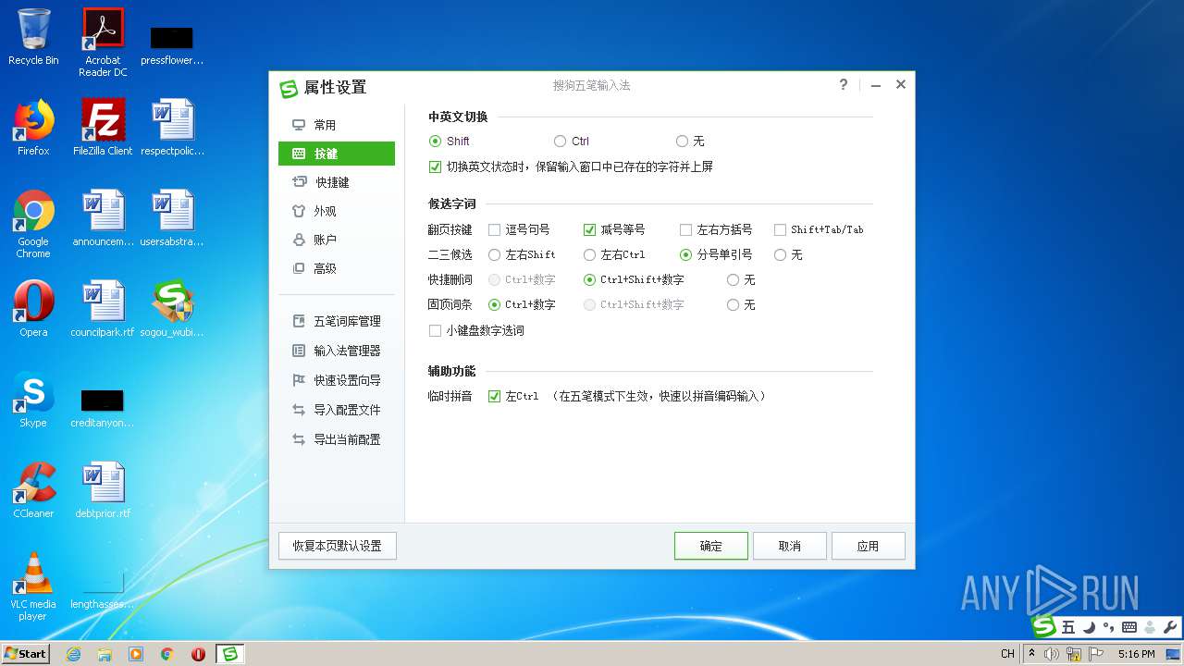Toggle 减号等号 paging keys
The height and width of the screenshot is (666, 1184).
tap(589, 229)
